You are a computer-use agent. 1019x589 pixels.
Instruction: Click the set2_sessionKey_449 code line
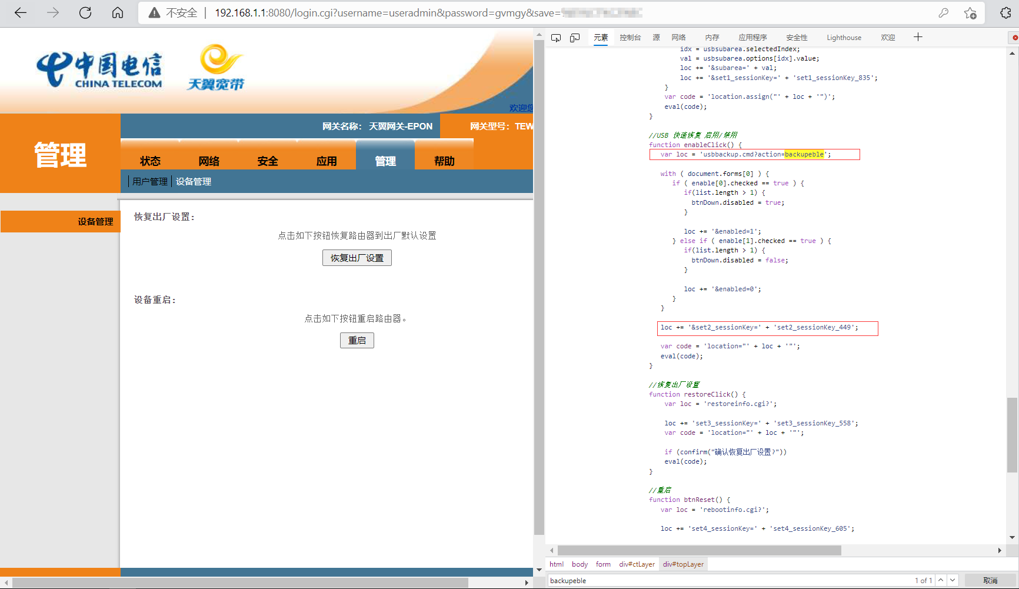759,327
